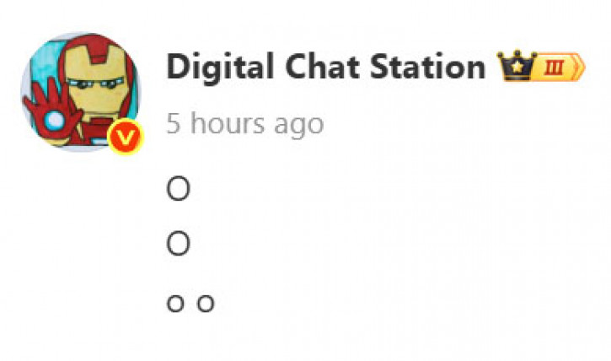Click the arrow tip of the level badge
This screenshot has height=361, width=611.
(580, 67)
